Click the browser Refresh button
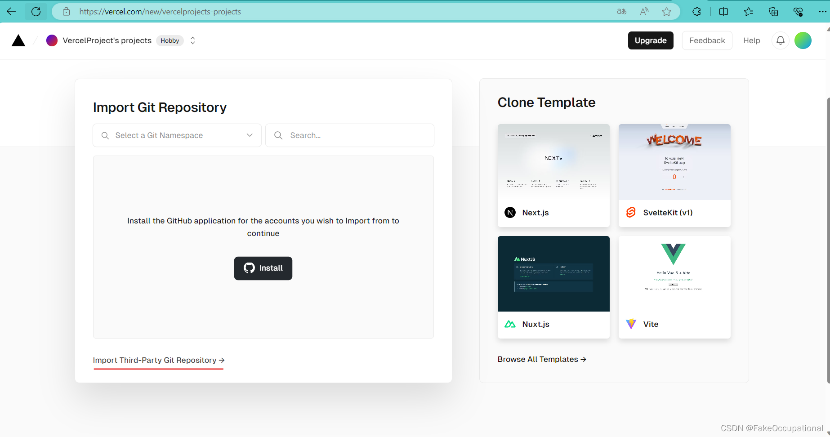 36,11
